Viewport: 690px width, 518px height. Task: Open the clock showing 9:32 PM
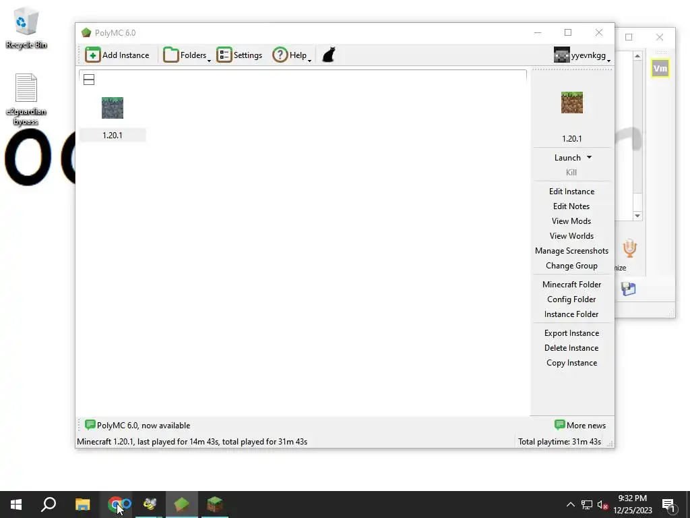pyautogui.click(x=632, y=505)
